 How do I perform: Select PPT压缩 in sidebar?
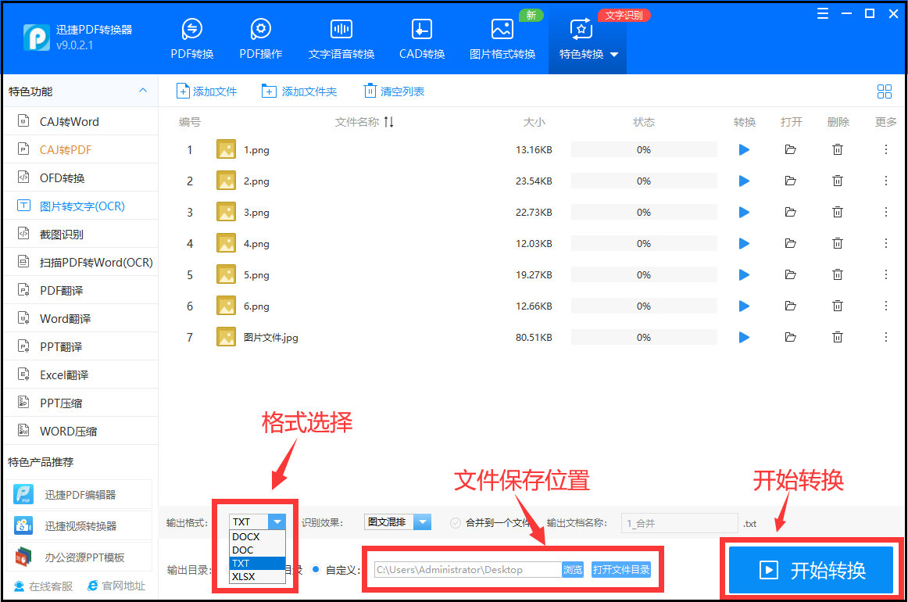click(80, 403)
